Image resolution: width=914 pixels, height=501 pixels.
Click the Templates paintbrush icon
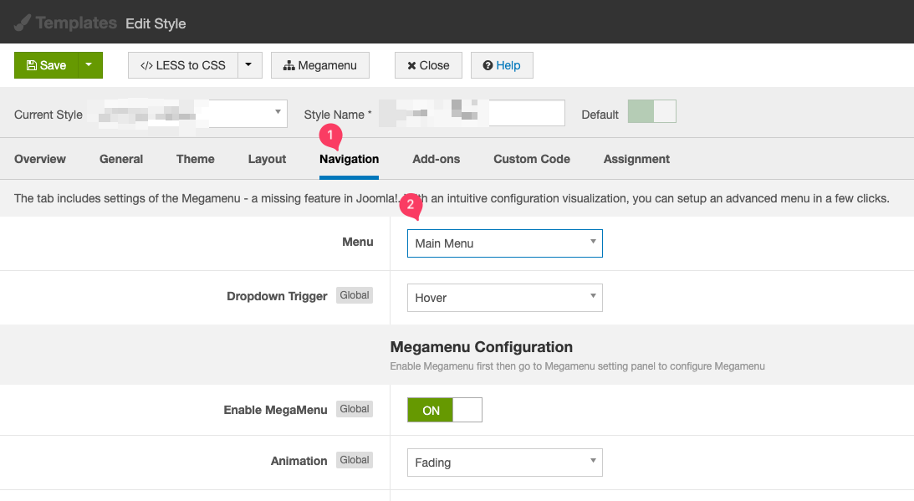click(x=22, y=23)
